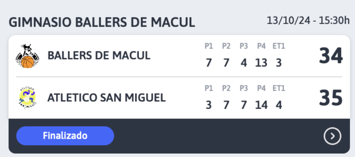Click Atletico San Miguel ET1 score 4
Screen dimensions: 355x157
click(x=279, y=105)
